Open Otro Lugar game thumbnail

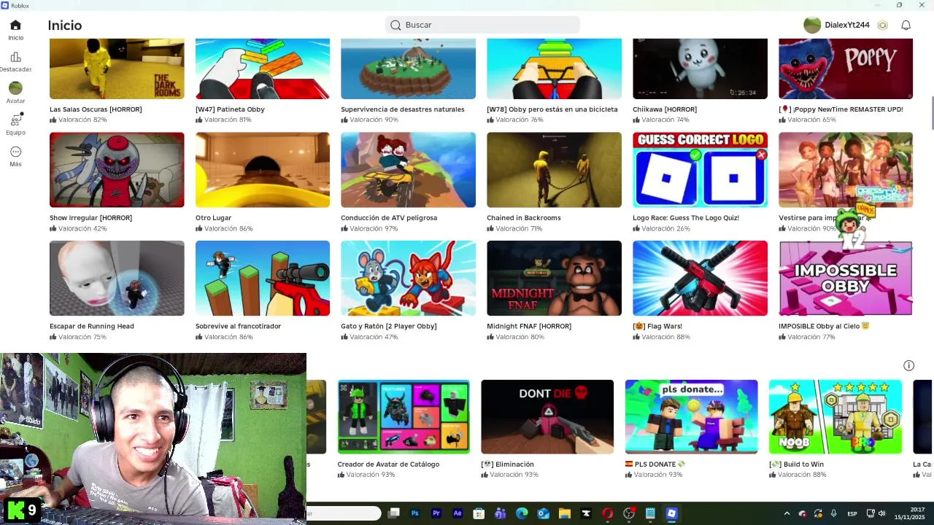point(263,170)
